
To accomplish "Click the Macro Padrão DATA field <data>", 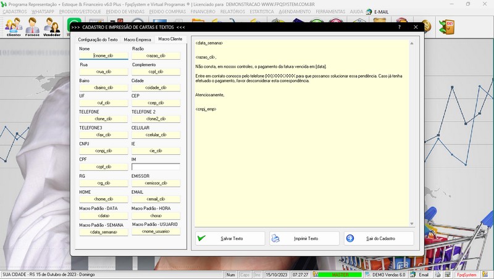I will pyautogui.click(x=104, y=215).
